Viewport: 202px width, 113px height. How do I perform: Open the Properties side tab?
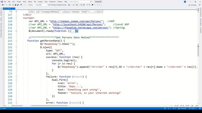[201, 30]
